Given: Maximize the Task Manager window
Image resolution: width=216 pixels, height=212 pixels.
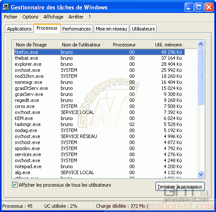Looking at the screenshot, I should coord(199,7).
